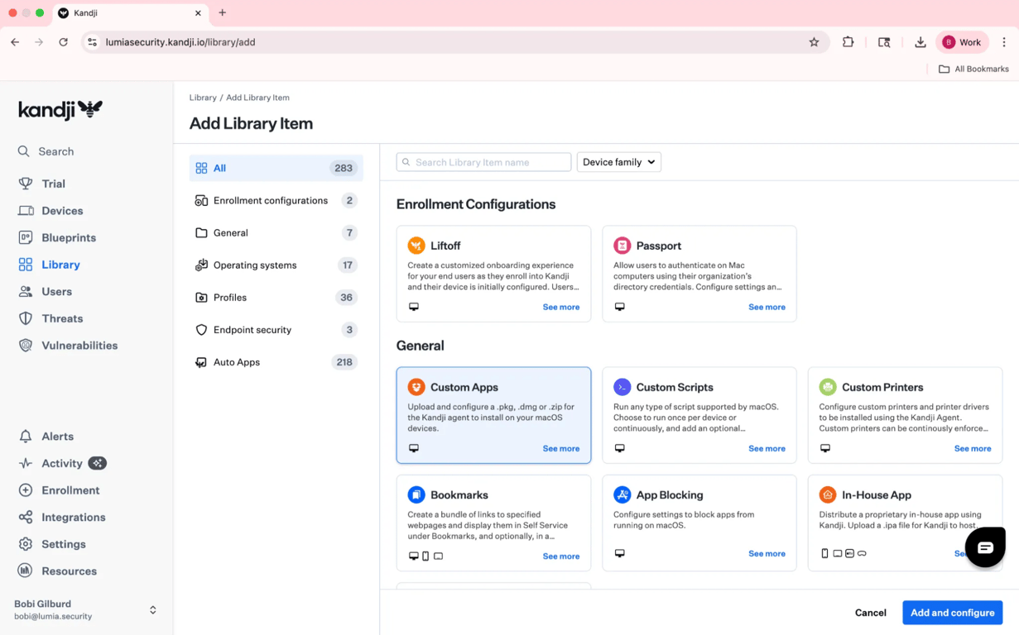
Task: Bookmark this page with the star icon
Action: click(814, 42)
